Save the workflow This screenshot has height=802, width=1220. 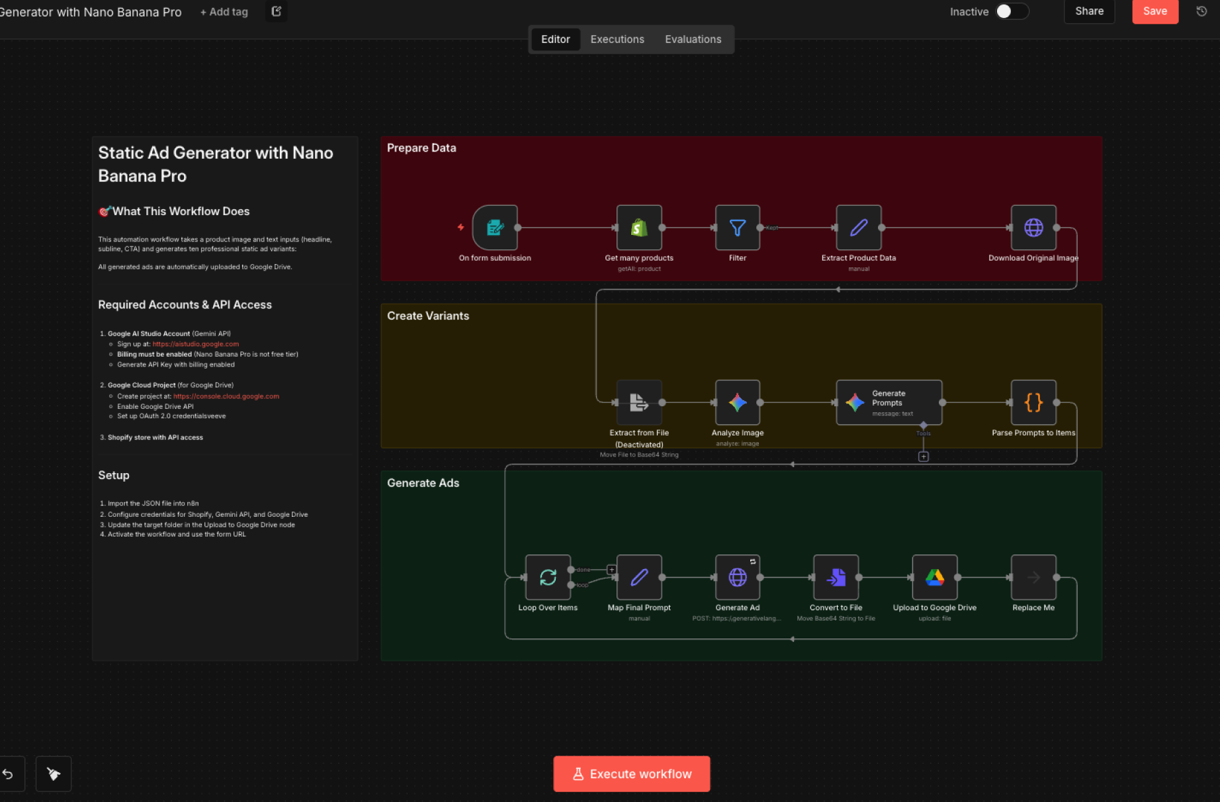[x=1155, y=11]
